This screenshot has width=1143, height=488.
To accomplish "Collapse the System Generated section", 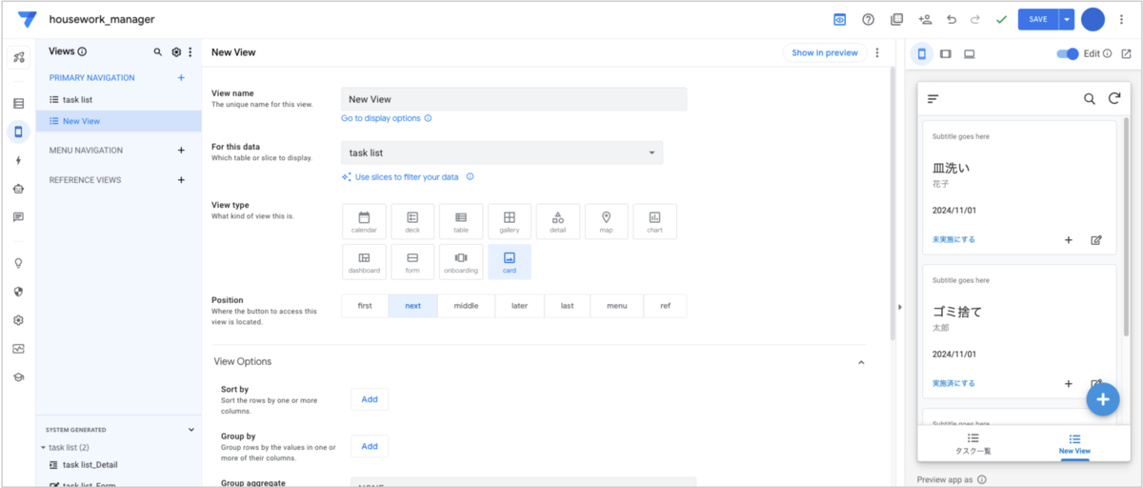I will 191,430.
